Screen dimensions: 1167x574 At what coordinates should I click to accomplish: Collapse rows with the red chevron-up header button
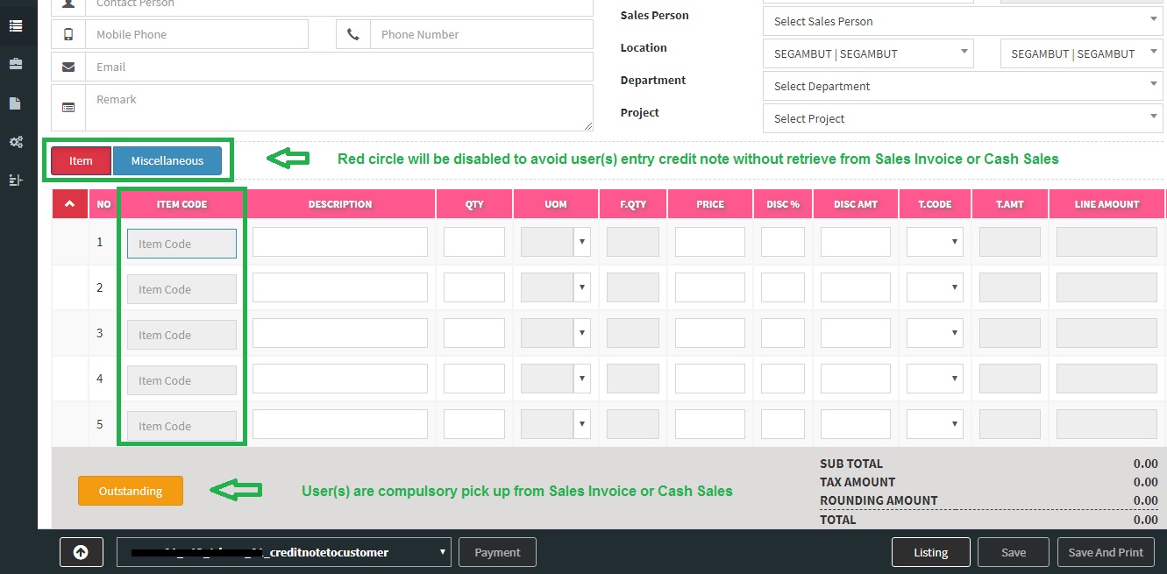pyautogui.click(x=70, y=204)
